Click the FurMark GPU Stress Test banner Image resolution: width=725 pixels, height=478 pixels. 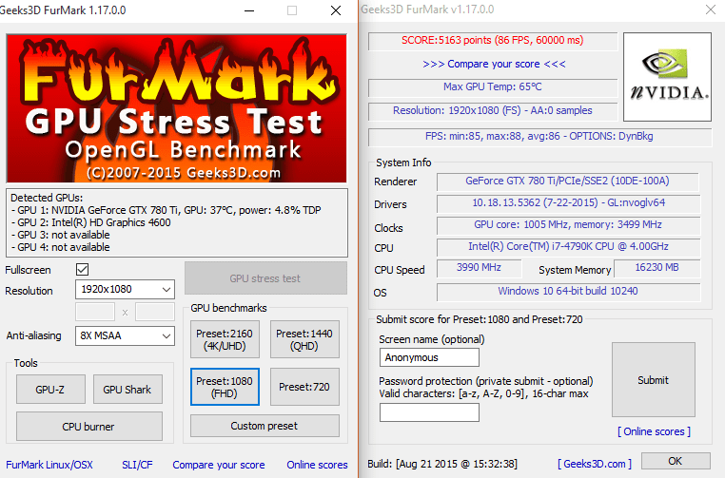[x=176, y=108]
